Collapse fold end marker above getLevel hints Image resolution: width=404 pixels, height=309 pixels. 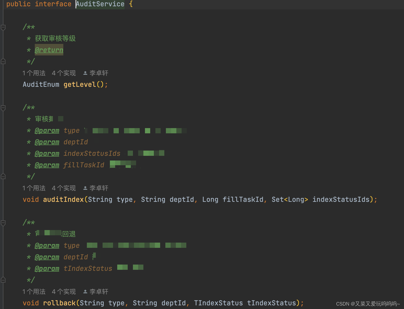click(3, 61)
